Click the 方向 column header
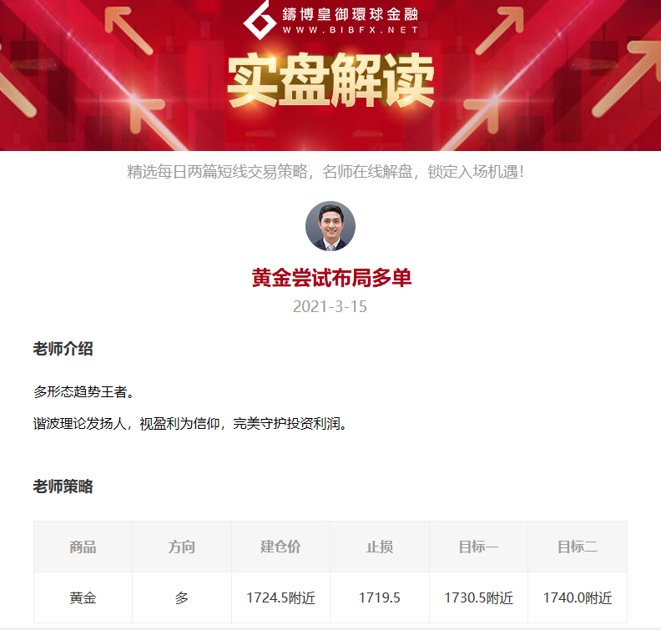661x630 pixels. (182, 547)
